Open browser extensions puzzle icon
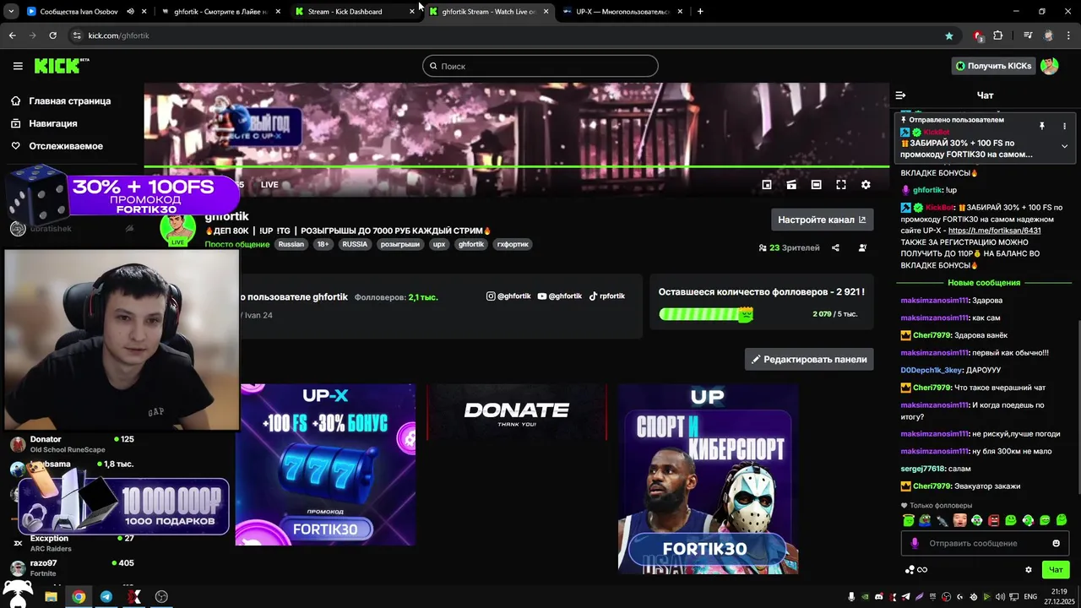The image size is (1081, 608). pyautogui.click(x=998, y=35)
